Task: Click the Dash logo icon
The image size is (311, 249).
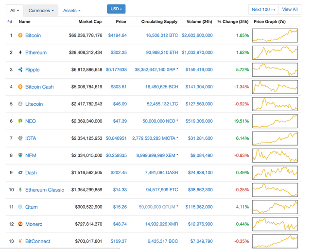Action: [20, 172]
